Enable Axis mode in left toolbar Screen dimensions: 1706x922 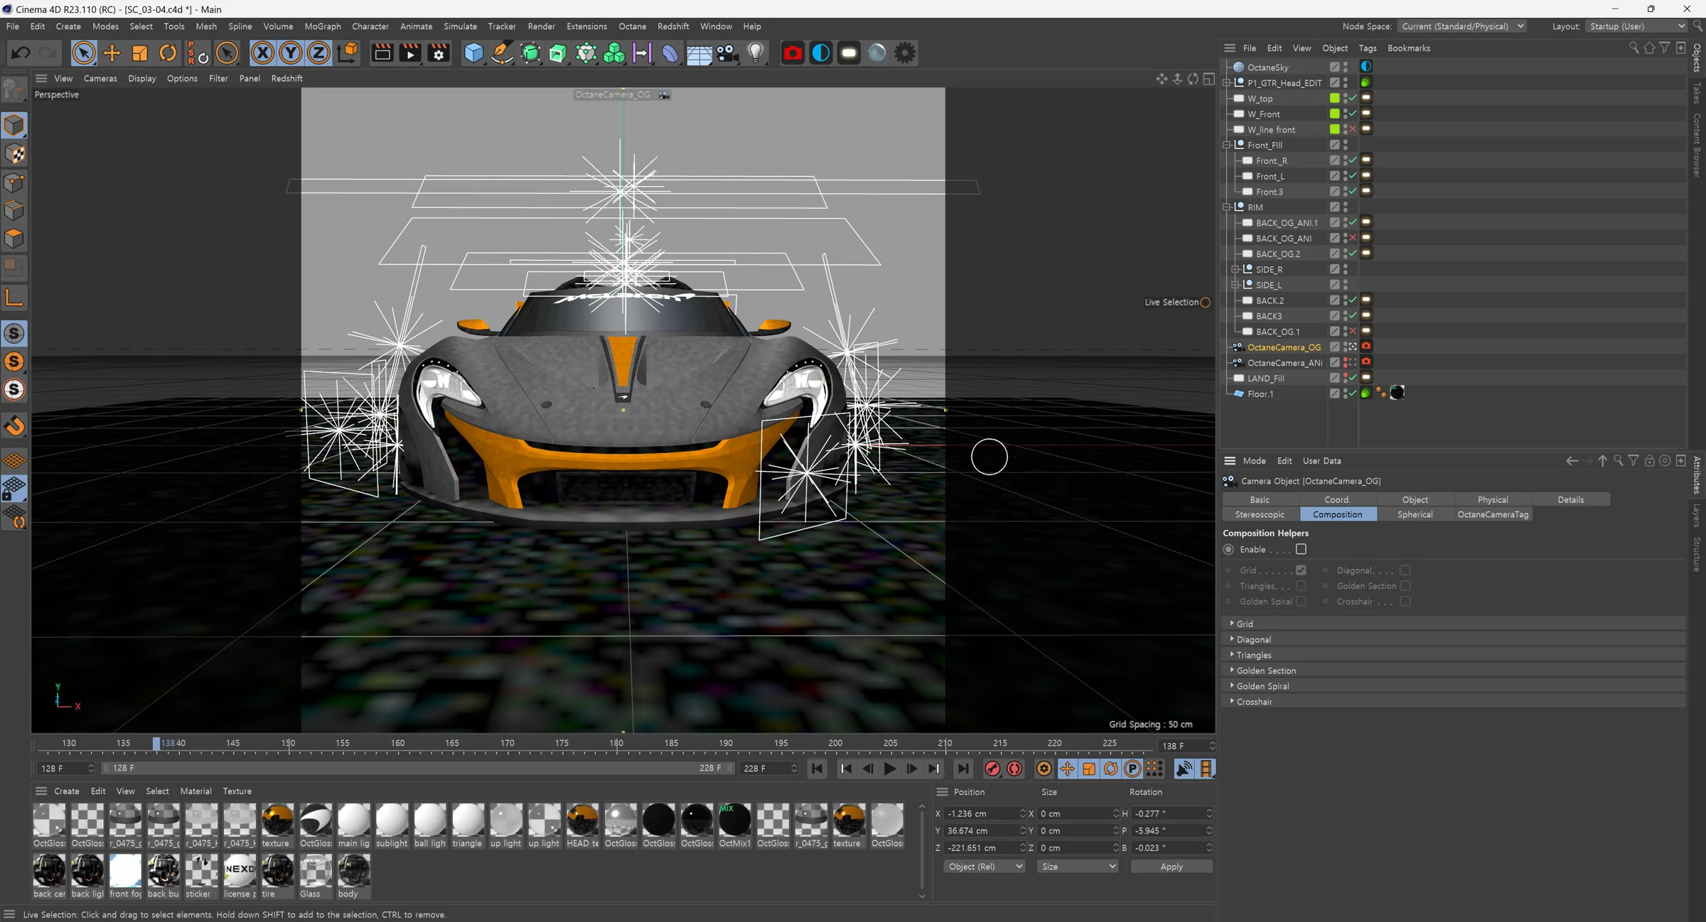tap(14, 297)
